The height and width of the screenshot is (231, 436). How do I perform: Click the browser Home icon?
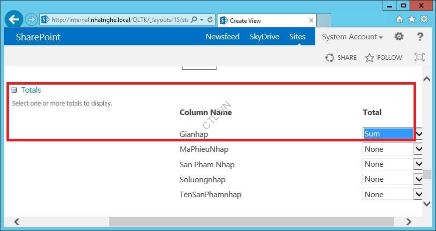point(400,19)
